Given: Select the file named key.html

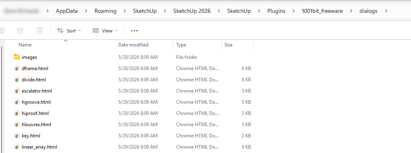Looking at the screenshot, I should click(31, 136).
